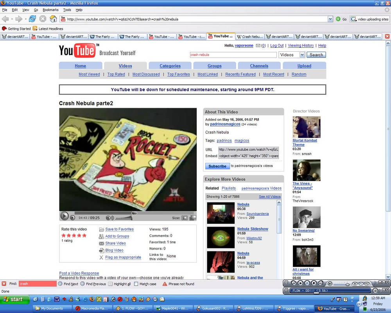Click the Add to Groups people icon
The height and width of the screenshot is (313, 391).
click(101, 236)
